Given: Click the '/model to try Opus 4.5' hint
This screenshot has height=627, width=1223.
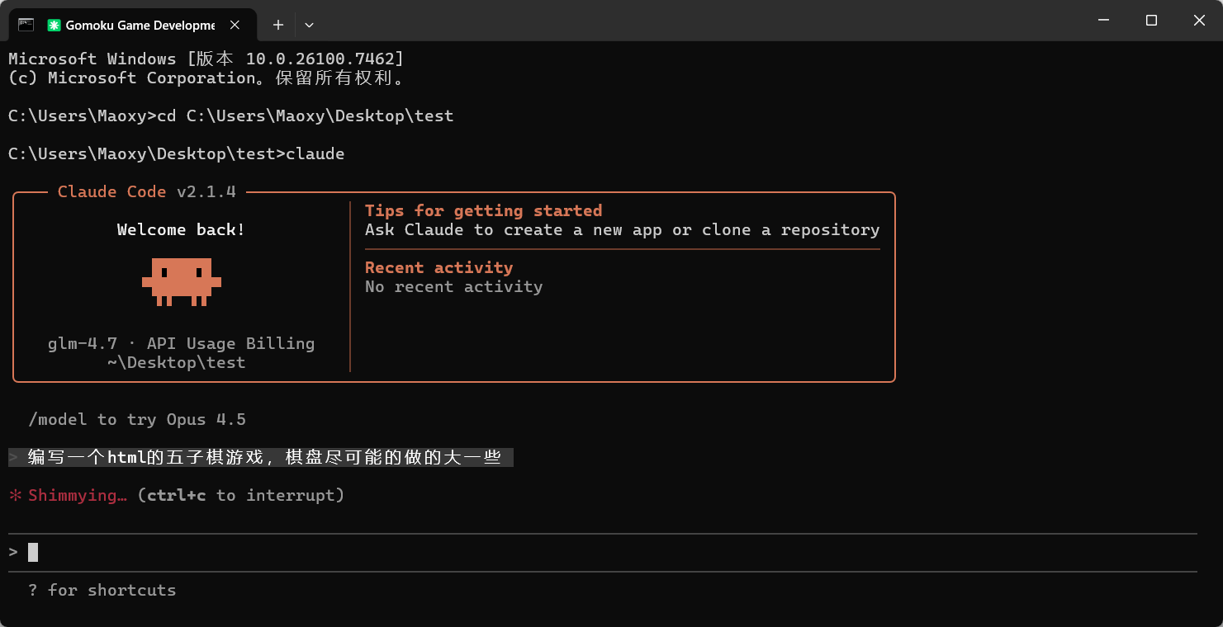Looking at the screenshot, I should tap(137, 419).
